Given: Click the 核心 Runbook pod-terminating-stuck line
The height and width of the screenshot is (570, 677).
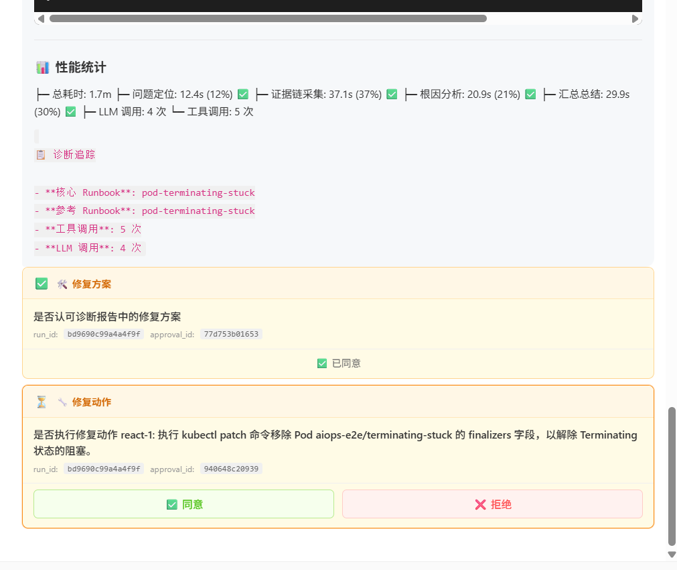Looking at the screenshot, I should tap(145, 193).
